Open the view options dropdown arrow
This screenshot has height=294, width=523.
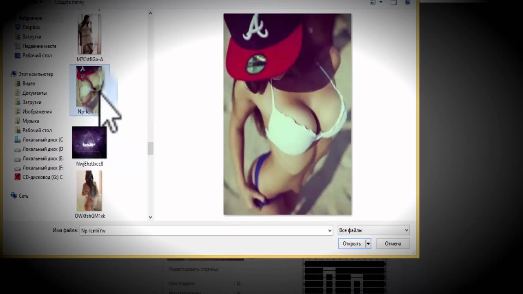point(381,2)
